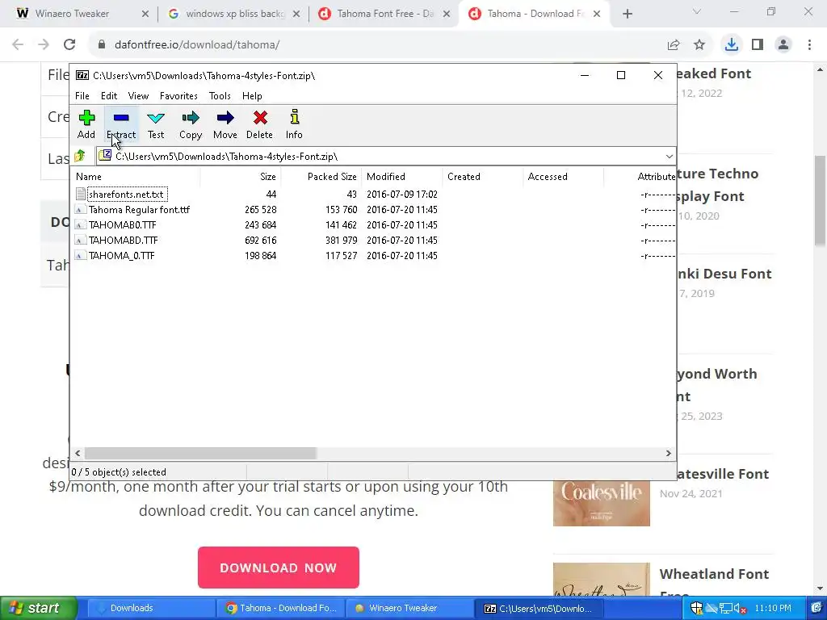Click the DOWNLOAD NOW button
827x620 pixels.
(279, 568)
